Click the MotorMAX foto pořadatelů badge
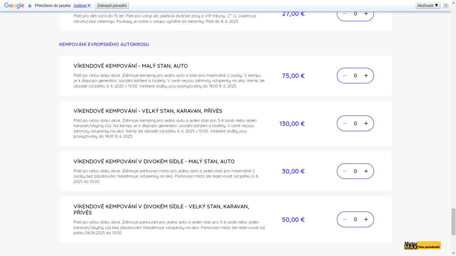This screenshot has width=456, height=256. tap(422, 245)
